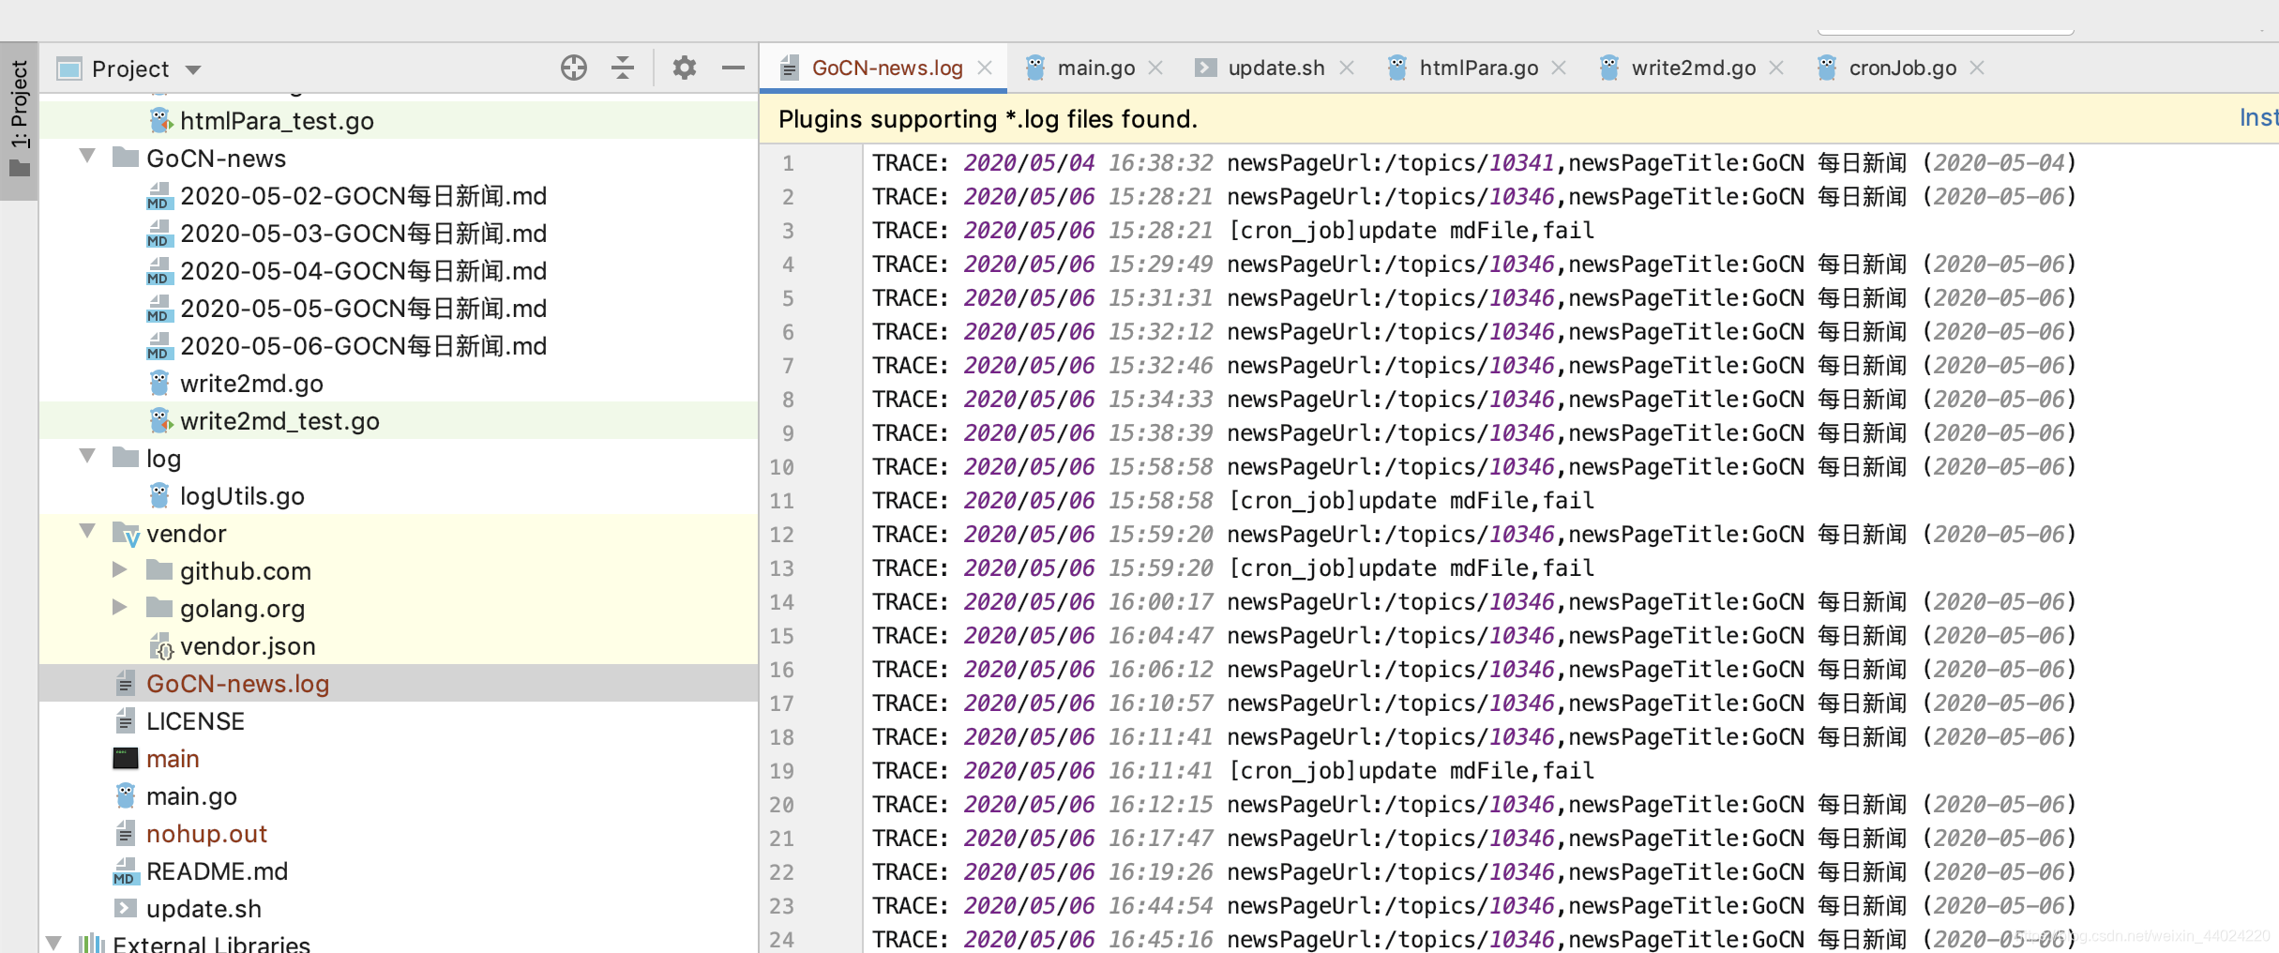Select write2md_test.go in the tree
This screenshot has width=2279, height=953.
pyautogui.click(x=398, y=420)
